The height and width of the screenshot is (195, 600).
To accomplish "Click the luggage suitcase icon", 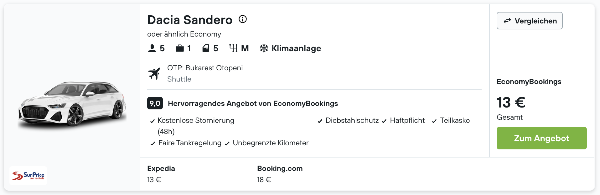I will coord(180,48).
